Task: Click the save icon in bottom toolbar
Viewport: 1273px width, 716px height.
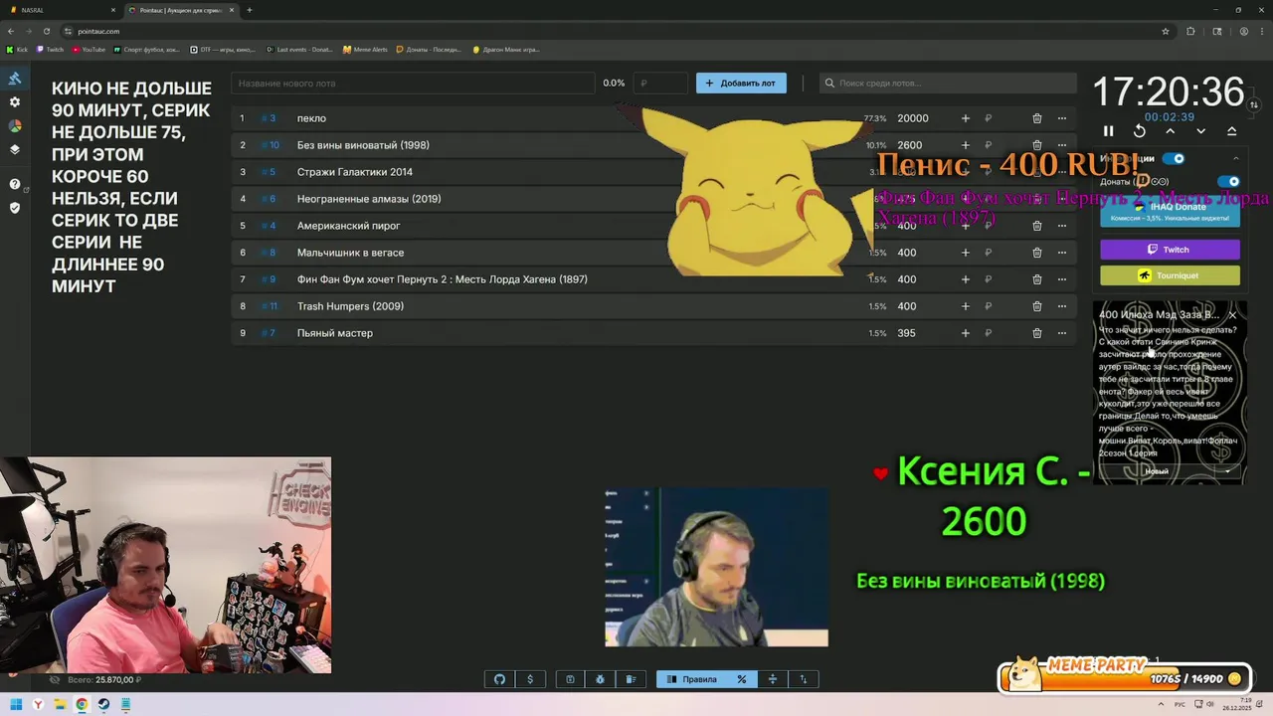Action: (570, 679)
